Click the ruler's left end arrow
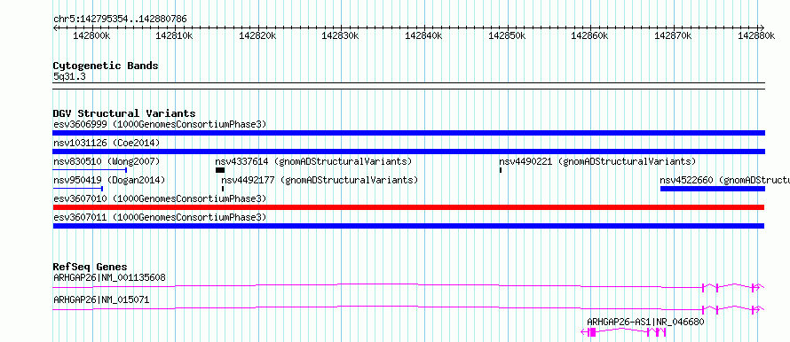 pos(55,27)
